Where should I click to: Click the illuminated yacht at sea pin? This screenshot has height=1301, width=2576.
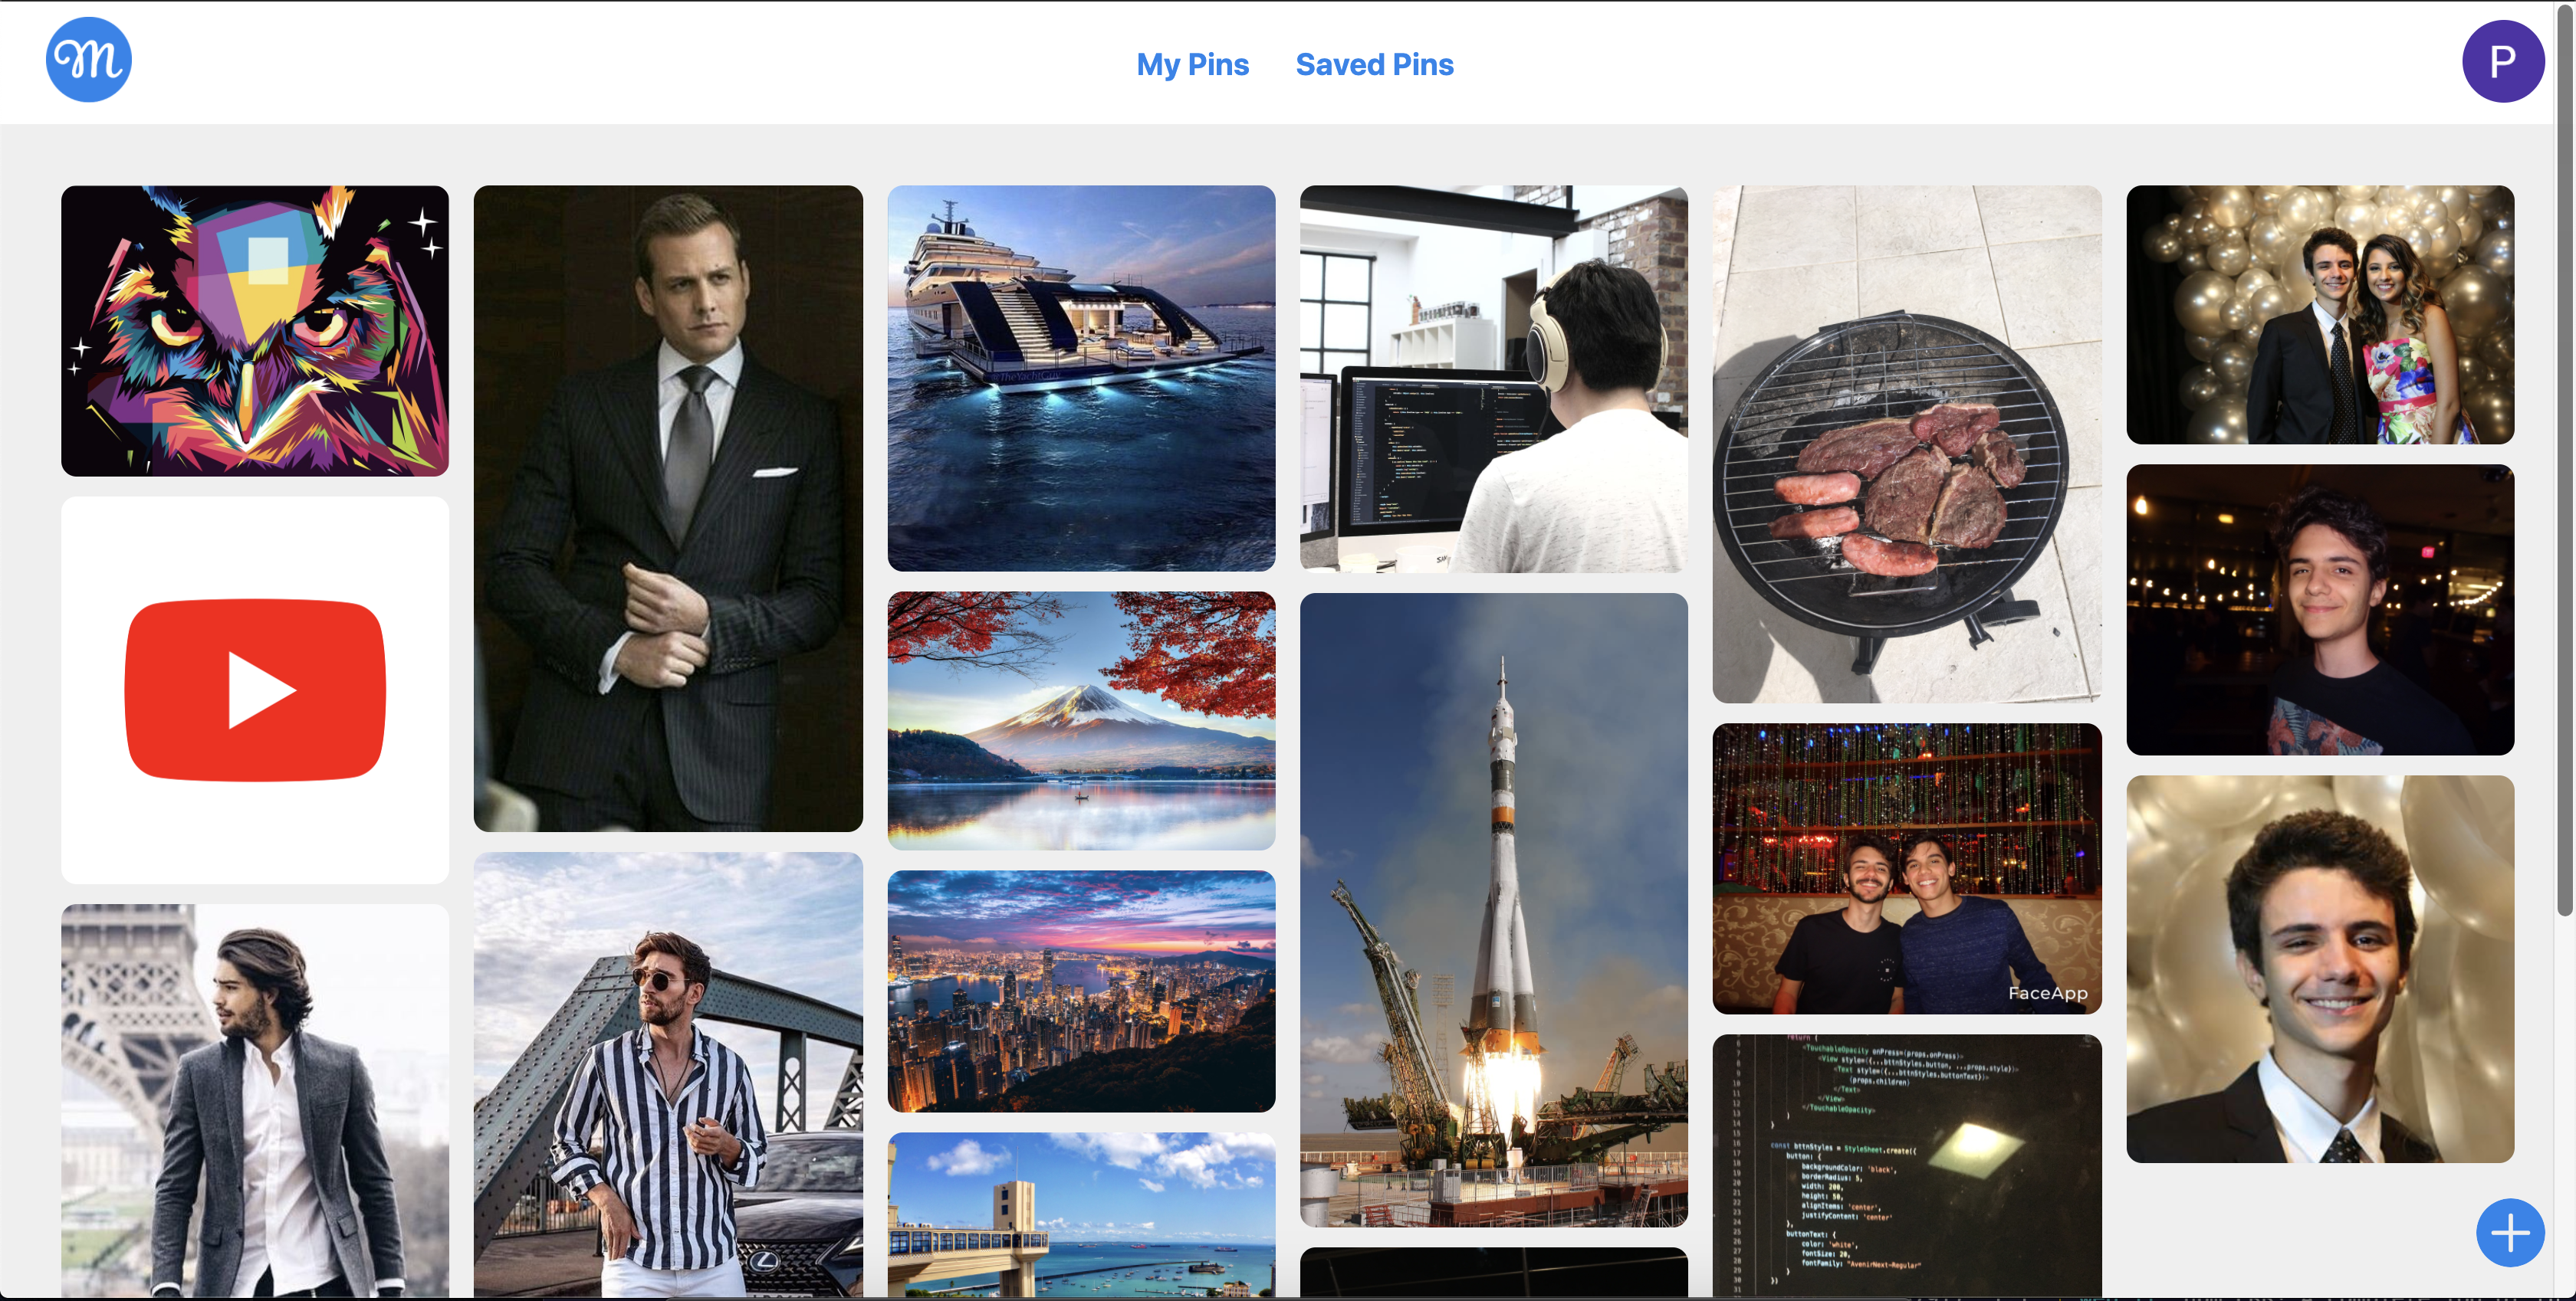tap(1081, 379)
